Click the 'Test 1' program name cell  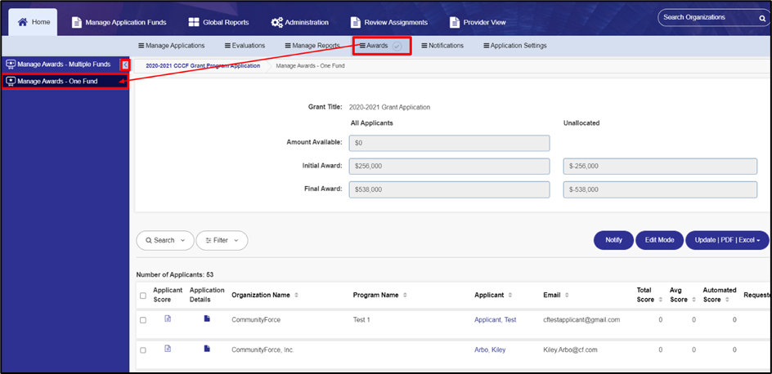tap(361, 319)
